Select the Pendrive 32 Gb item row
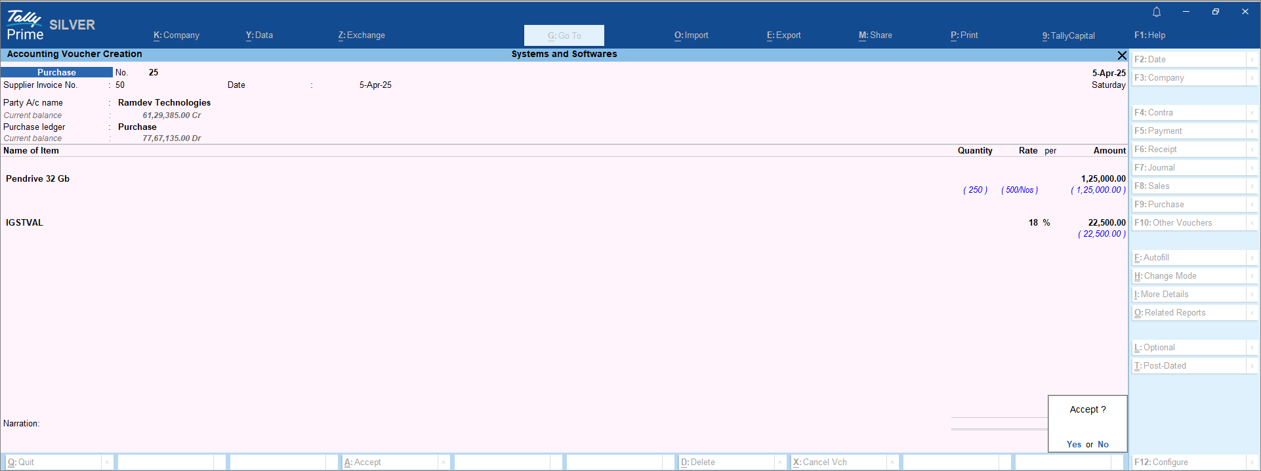Viewport: 1261px width, 471px height. tap(38, 179)
